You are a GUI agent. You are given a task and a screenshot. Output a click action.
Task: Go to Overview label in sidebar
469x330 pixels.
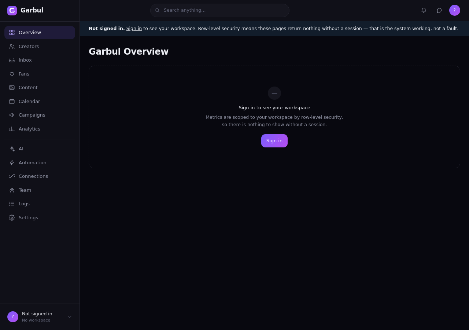[x=30, y=33]
